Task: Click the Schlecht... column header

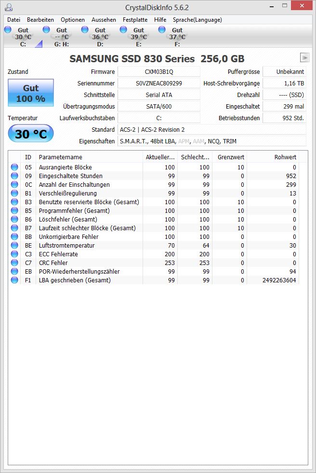Action: (195, 157)
